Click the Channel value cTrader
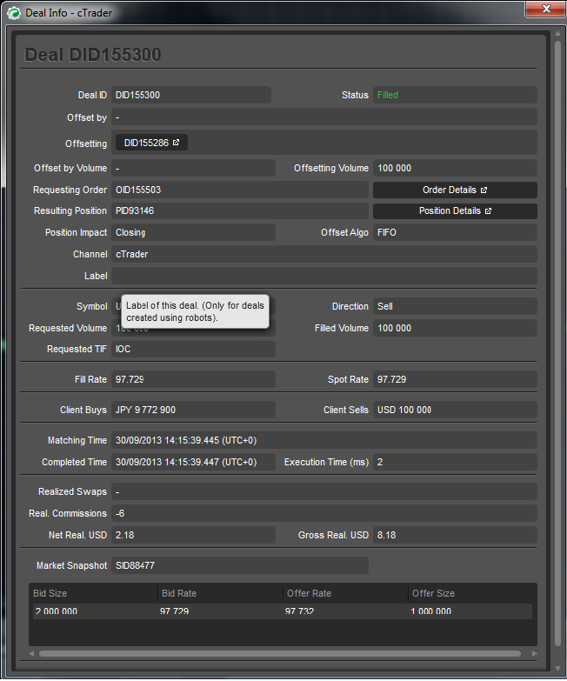 click(x=324, y=254)
